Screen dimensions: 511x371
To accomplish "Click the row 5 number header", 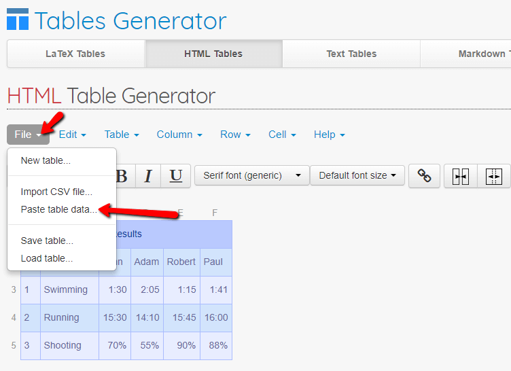I will pos(14,346).
